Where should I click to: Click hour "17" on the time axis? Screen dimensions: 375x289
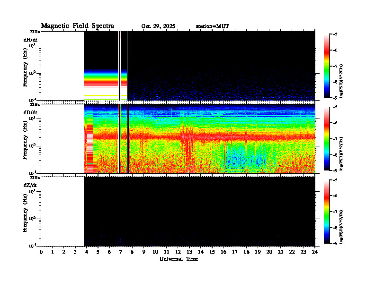[x=235, y=252]
